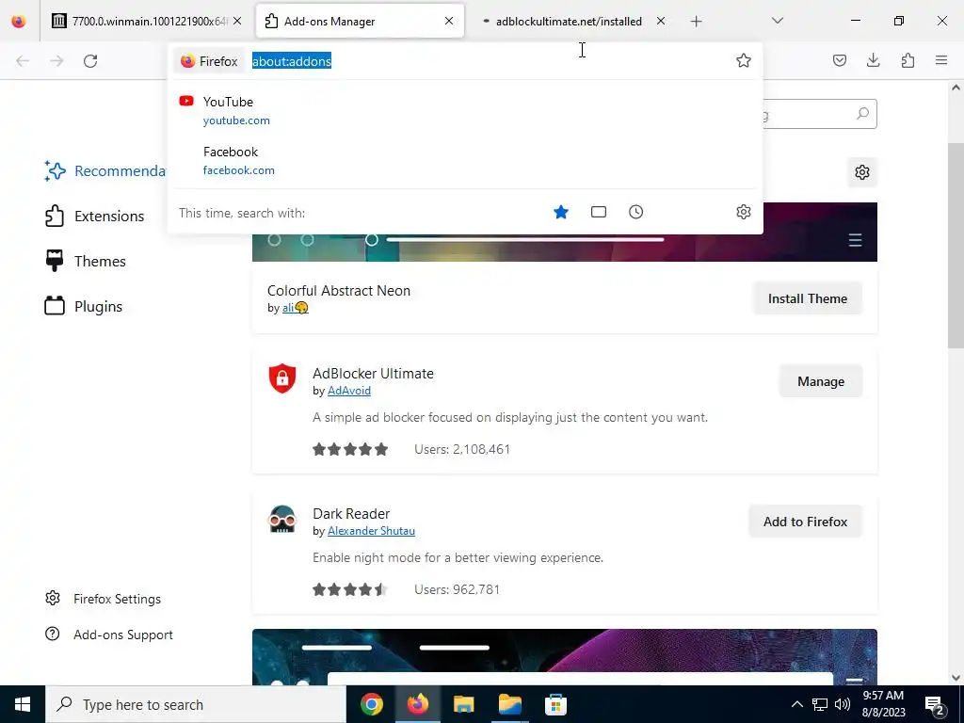Select the YouTube suggestion

click(464, 111)
